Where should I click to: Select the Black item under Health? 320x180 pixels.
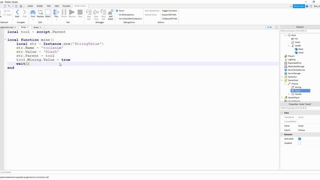tap(299, 49)
